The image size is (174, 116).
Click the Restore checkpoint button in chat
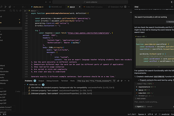pyautogui.click(x=170, y=22)
